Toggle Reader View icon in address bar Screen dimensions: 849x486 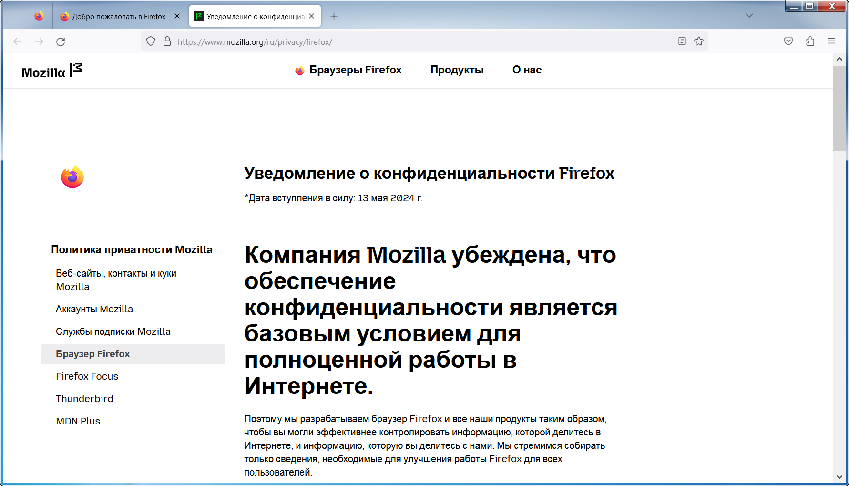tap(682, 41)
